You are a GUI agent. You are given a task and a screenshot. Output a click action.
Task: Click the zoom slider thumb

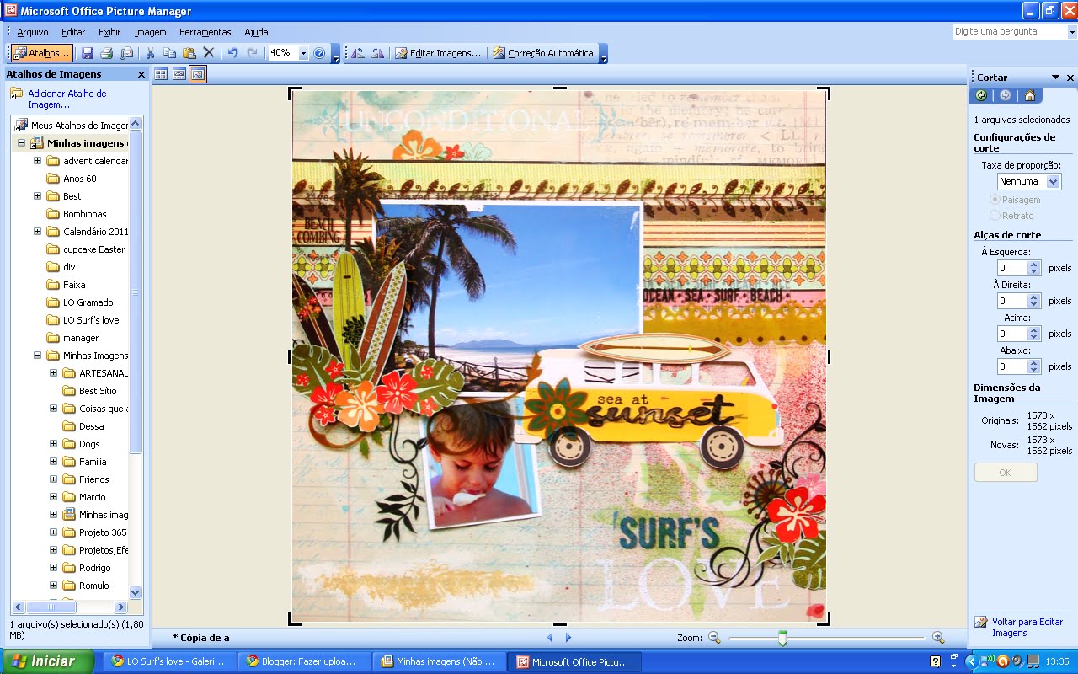[x=782, y=638]
